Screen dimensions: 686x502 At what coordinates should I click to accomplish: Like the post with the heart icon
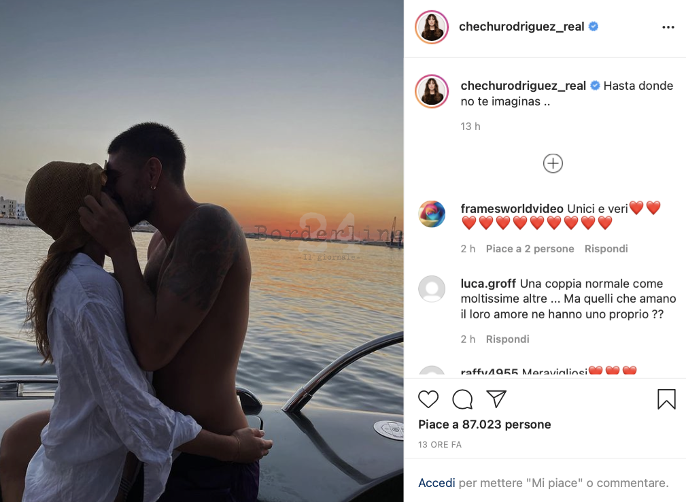click(x=428, y=399)
